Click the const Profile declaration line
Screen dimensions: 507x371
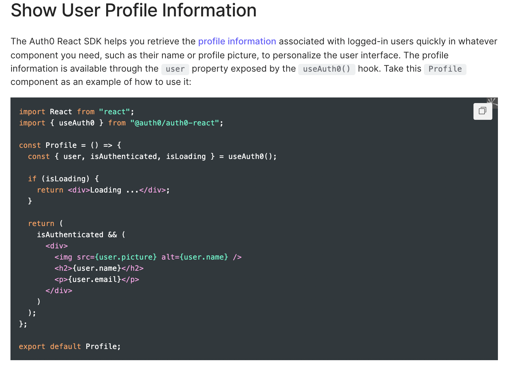[x=70, y=145]
